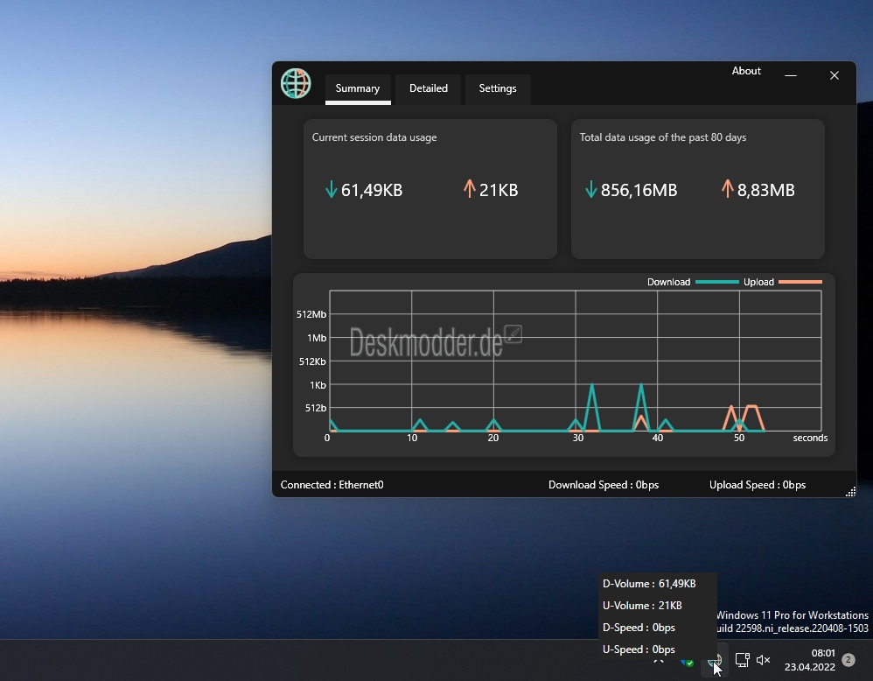Click the 512Kb axis label

point(312,362)
